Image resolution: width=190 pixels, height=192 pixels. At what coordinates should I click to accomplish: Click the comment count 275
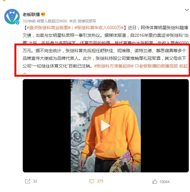pos(100,181)
